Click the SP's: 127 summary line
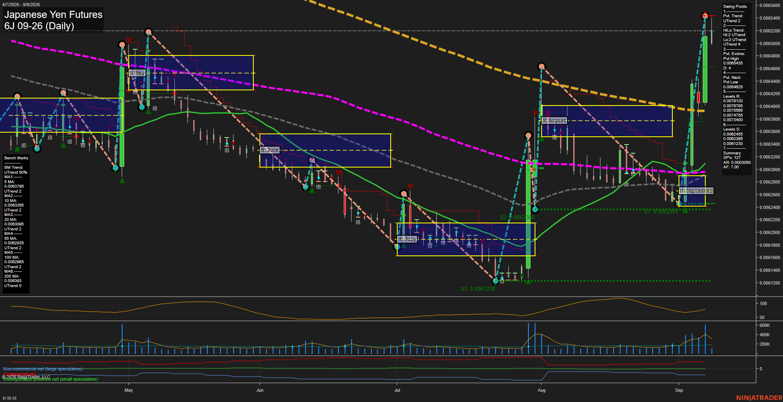The image size is (783, 402). point(732,158)
